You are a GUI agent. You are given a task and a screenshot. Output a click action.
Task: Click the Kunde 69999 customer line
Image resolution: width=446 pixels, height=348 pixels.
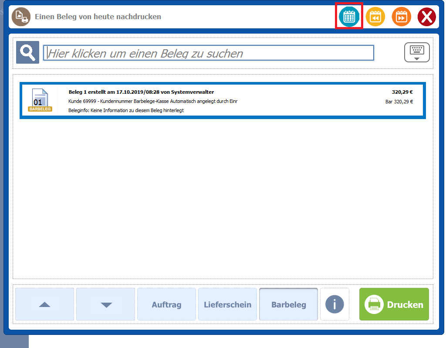click(152, 101)
